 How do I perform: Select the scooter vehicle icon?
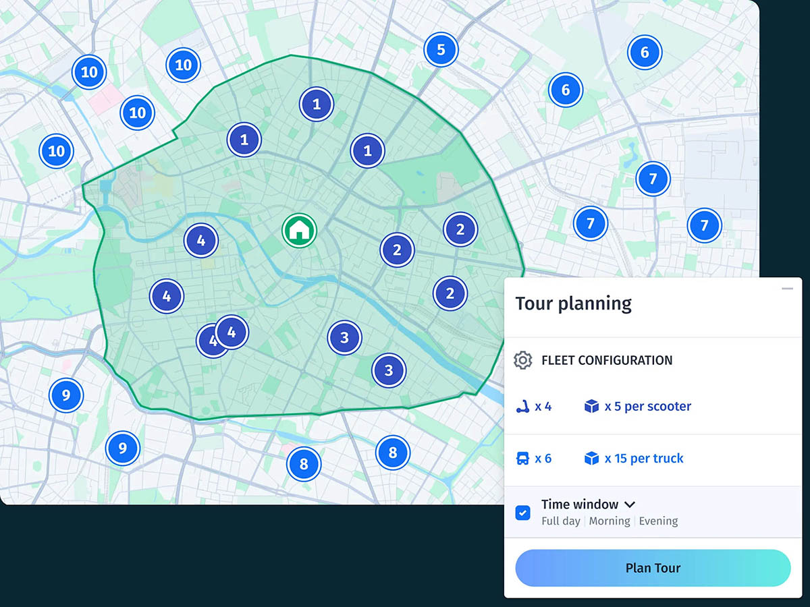522,407
